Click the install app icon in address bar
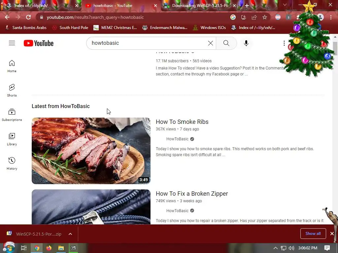 pyautogui.click(x=243, y=17)
